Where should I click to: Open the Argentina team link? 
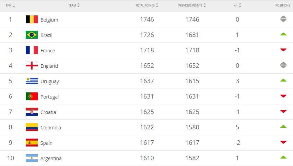51,158
